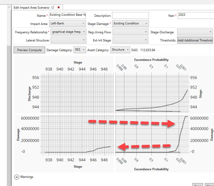This screenshot has width=214, height=186.
Task: Click the Warnings chevron icon
Action: (x=17, y=177)
